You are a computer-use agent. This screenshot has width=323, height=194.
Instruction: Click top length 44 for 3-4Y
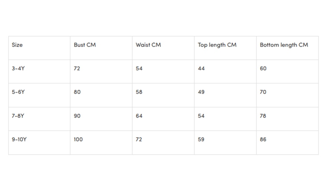click(x=201, y=68)
